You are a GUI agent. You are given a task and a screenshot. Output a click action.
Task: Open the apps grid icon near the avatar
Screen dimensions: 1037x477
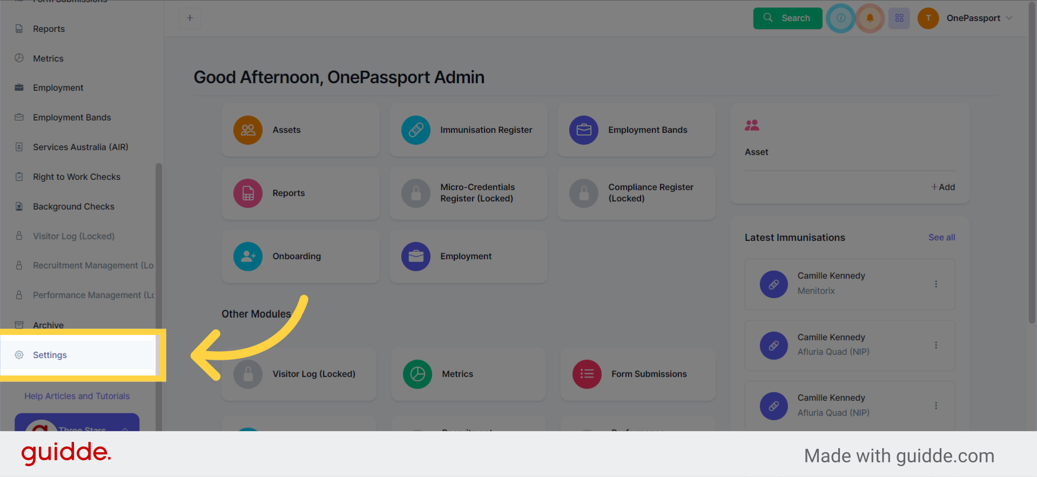tap(899, 18)
